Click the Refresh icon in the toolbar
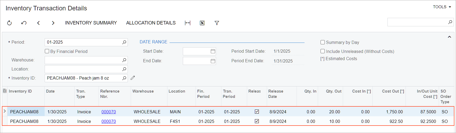456x133 pixels. click(9, 23)
